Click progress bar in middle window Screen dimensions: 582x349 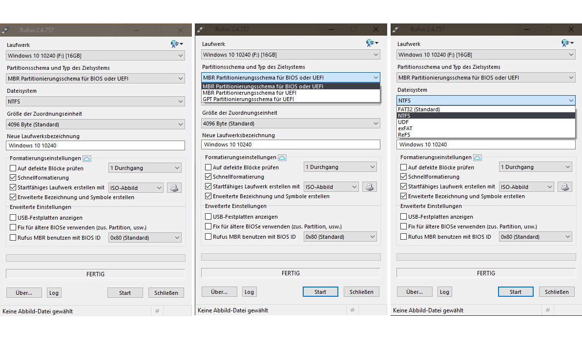click(291, 257)
